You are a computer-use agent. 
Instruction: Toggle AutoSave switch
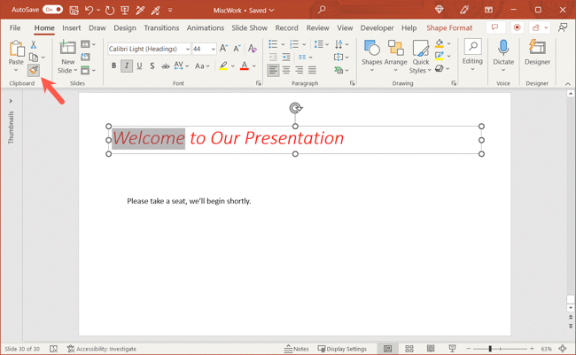click(52, 10)
